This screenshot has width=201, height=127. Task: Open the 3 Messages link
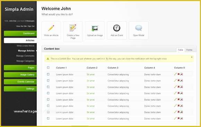point(29,21)
